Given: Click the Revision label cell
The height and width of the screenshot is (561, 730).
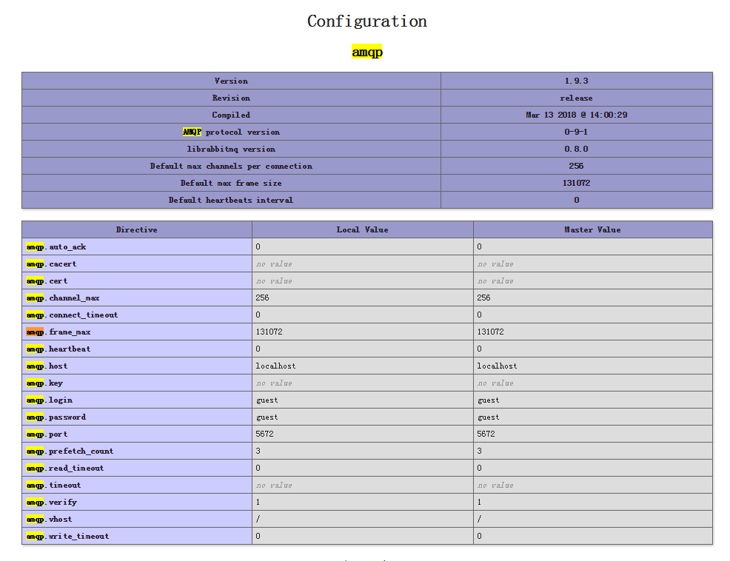Looking at the screenshot, I should (231, 98).
